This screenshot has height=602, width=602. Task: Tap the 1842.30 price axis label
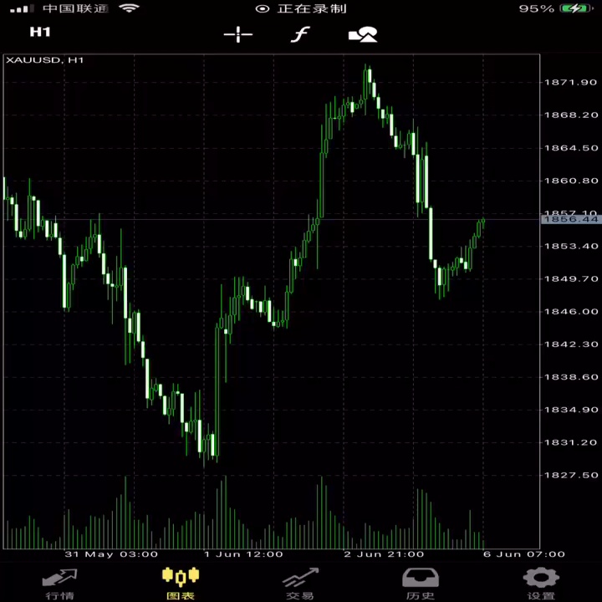tap(571, 344)
